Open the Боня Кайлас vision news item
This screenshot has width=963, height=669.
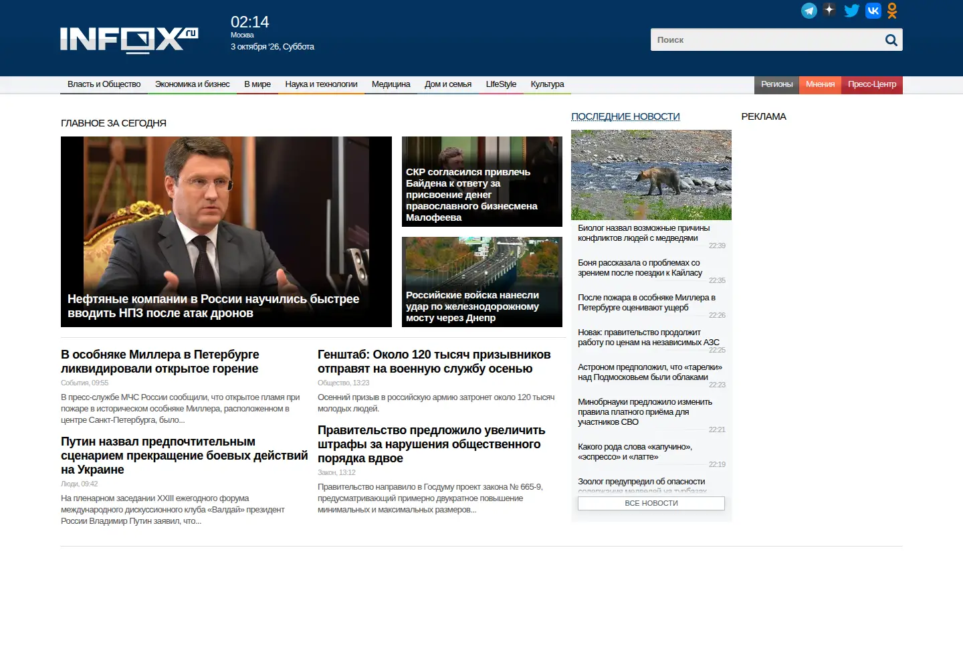[x=640, y=268]
